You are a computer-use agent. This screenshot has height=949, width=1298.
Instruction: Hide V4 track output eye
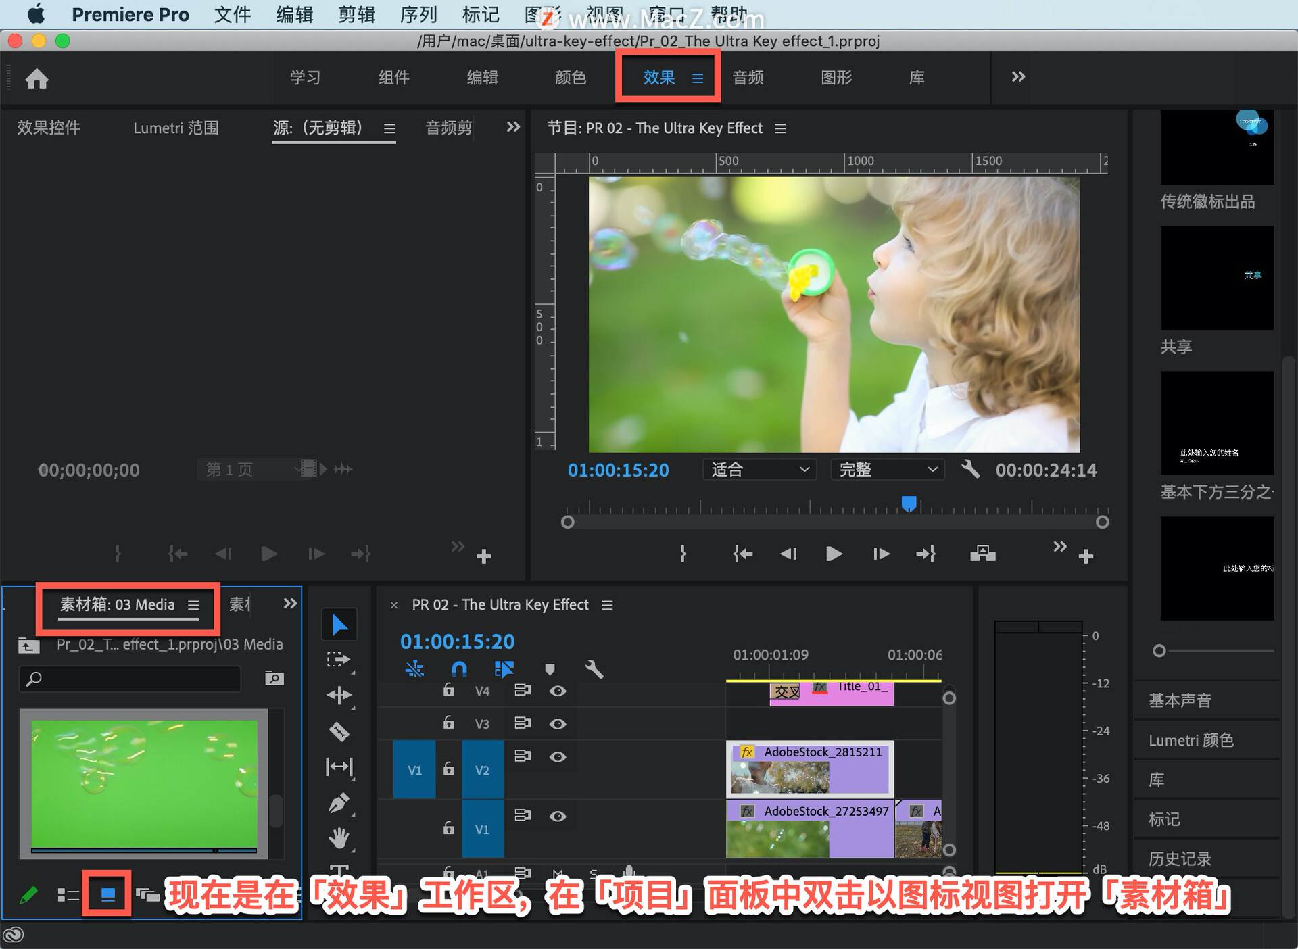pos(558,691)
